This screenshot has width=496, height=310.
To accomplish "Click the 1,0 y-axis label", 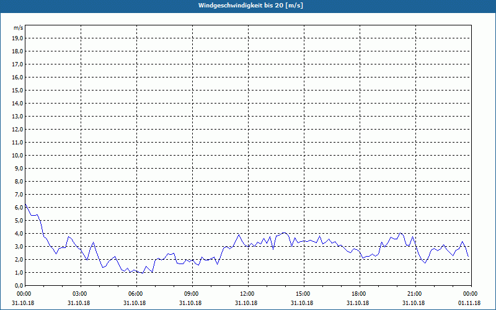I will click(19, 272).
